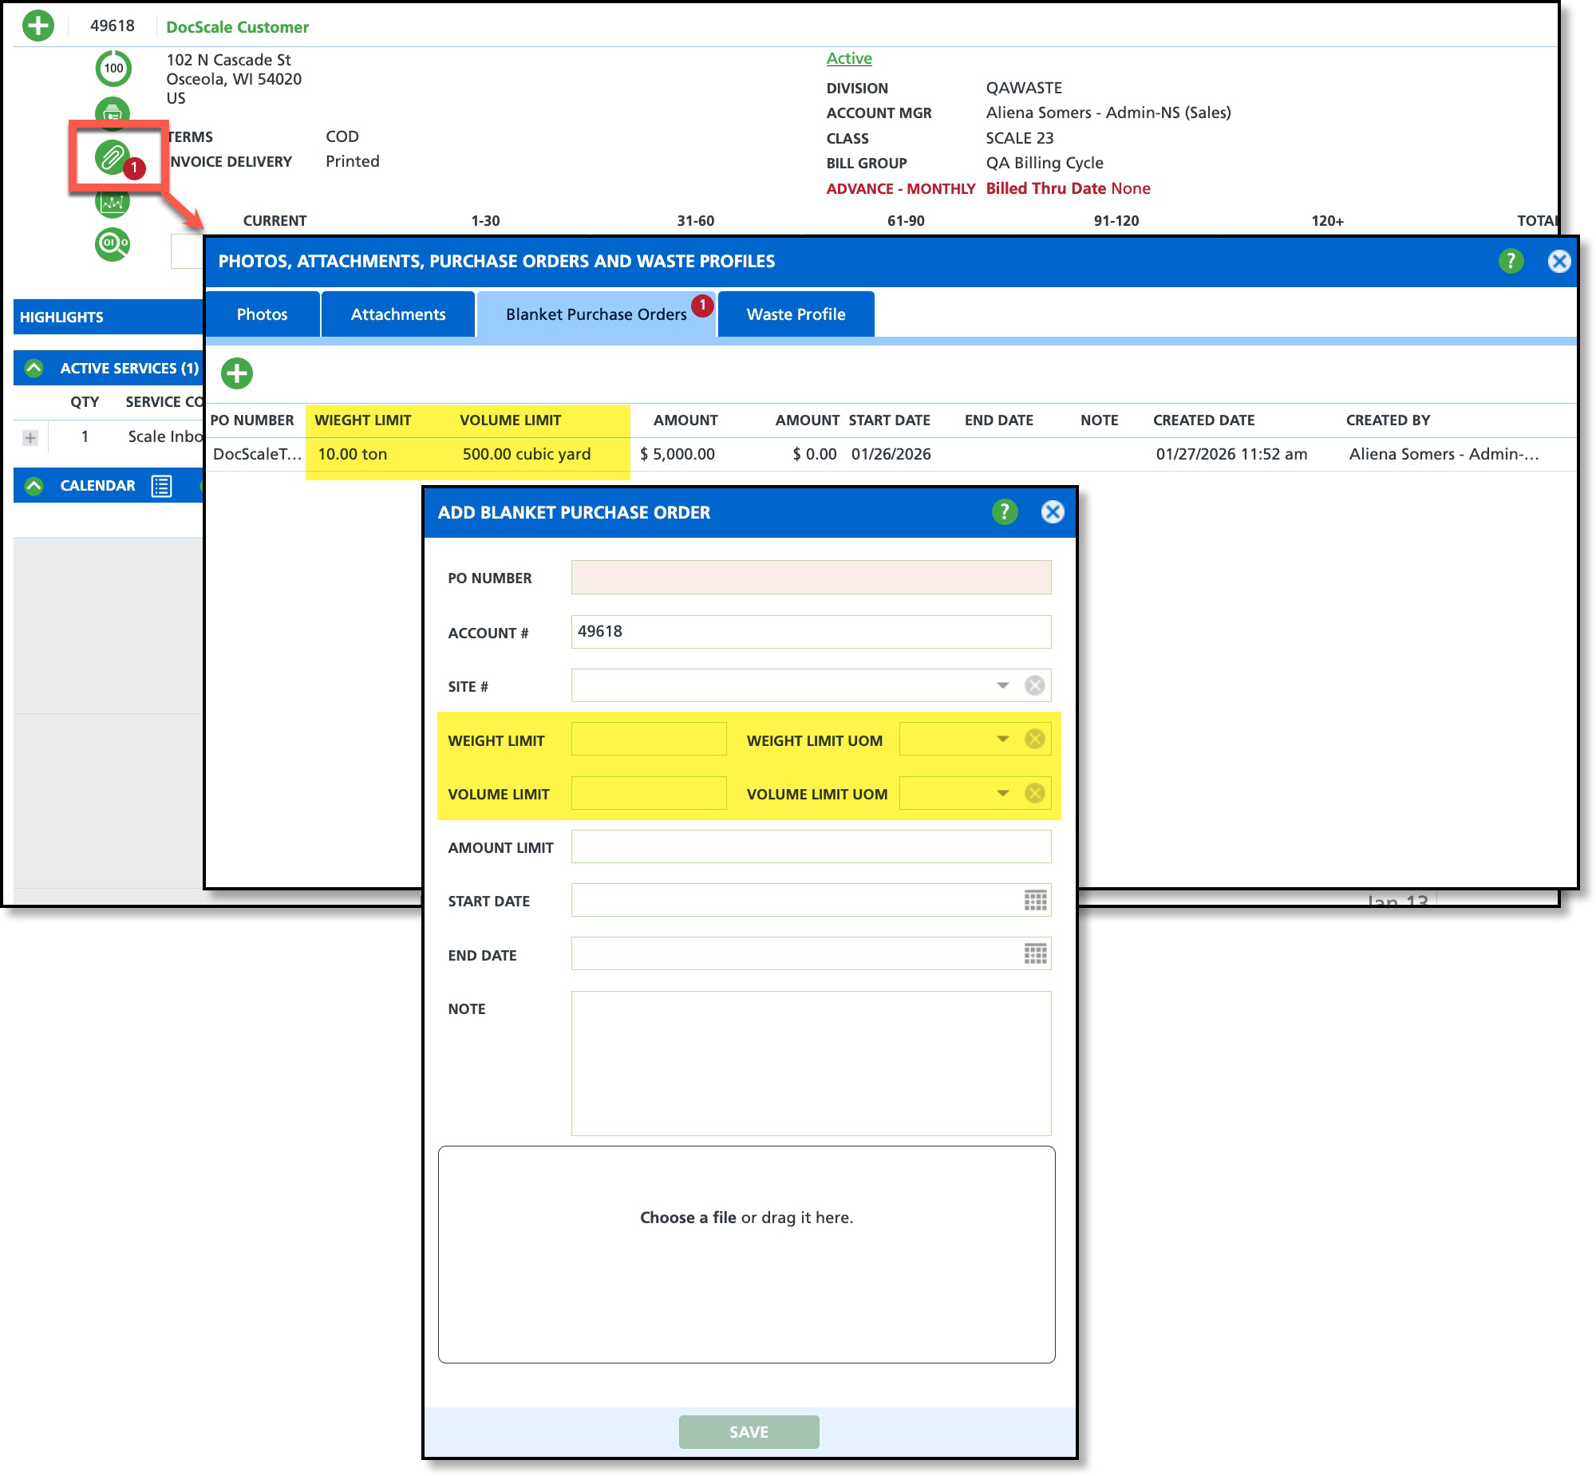Image resolution: width=1596 pixels, height=1476 pixels.
Task: Click help icon in Photos, Attachments header
Action: coord(1510,261)
